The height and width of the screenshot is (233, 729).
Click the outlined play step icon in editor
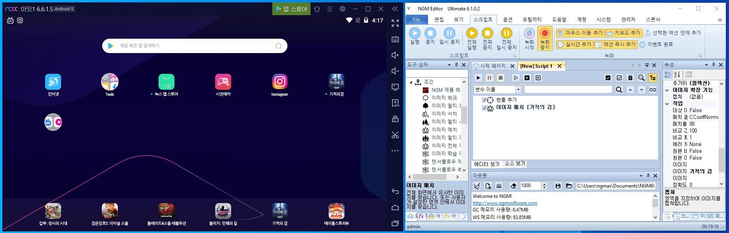(x=516, y=78)
